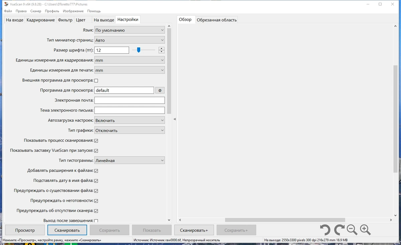Zoom out with the minus magnifier icon
This screenshot has height=245, width=401.
[352, 230]
